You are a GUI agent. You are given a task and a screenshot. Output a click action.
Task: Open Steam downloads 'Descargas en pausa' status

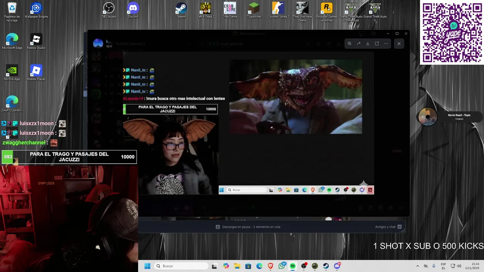coord(248,227)
